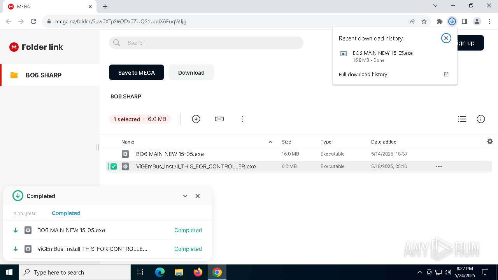Click the ViGEmBus completed transfer entry

pos(107,249)
